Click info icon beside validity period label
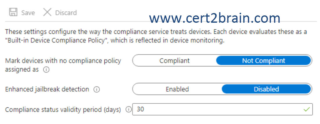The height and width of the screenshot is (124, 320). coord(128,110)
